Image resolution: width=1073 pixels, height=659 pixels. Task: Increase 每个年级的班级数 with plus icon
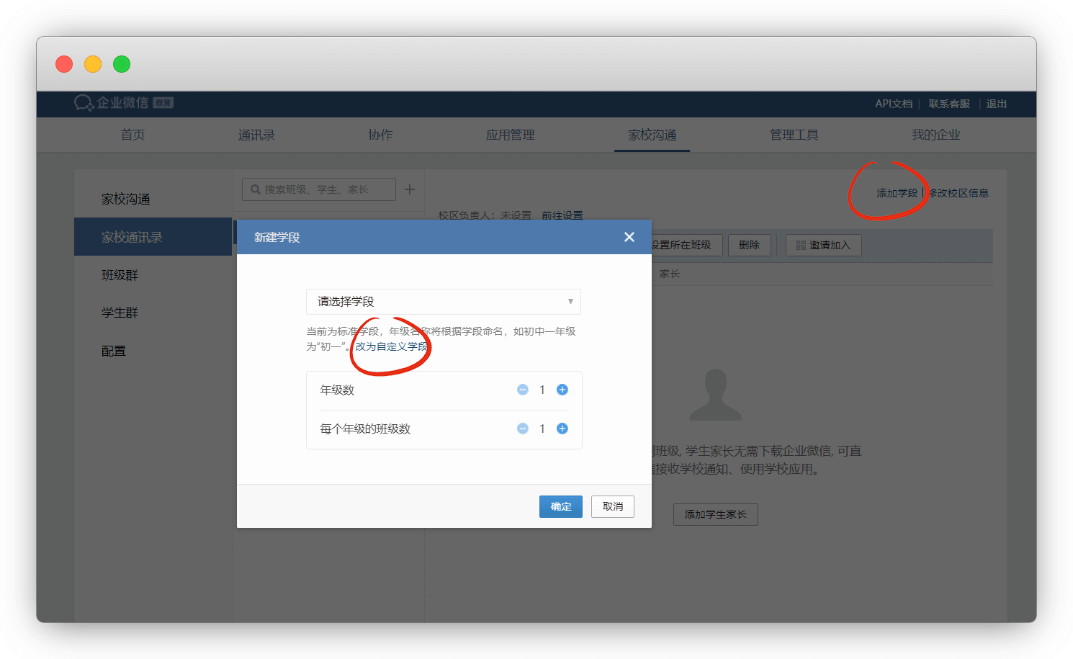pos(562,429)
